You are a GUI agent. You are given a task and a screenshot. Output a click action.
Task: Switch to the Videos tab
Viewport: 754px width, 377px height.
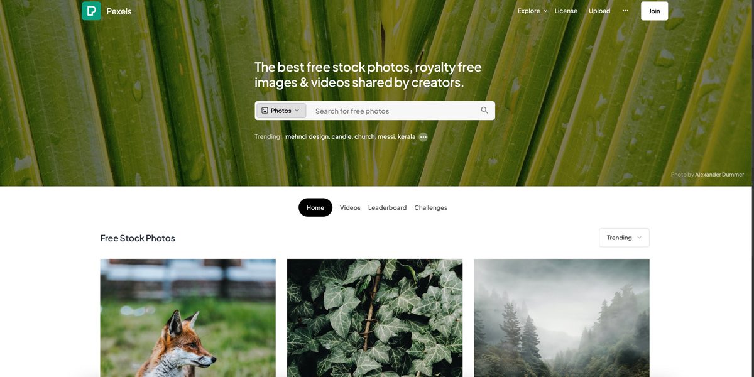click(x=350, y=207)
